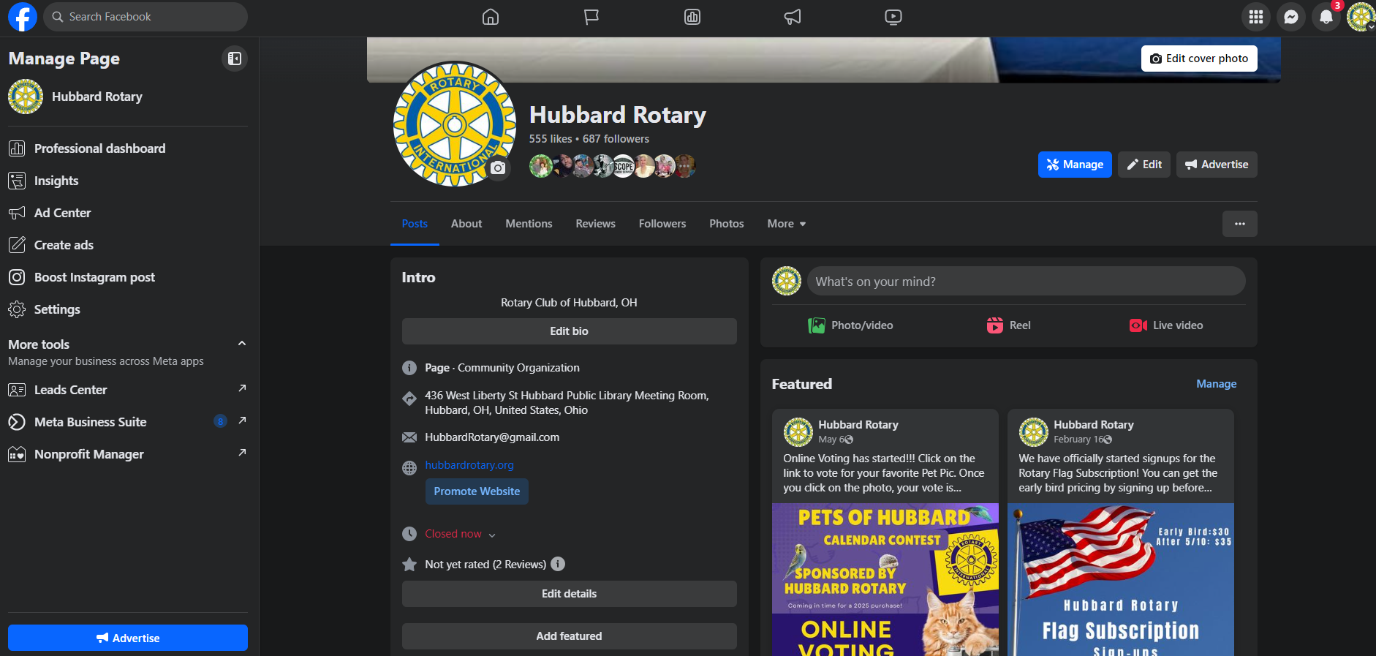Click Edit cover photo button
This screenshot has height=656, width=1376.
click(1199, 59)
